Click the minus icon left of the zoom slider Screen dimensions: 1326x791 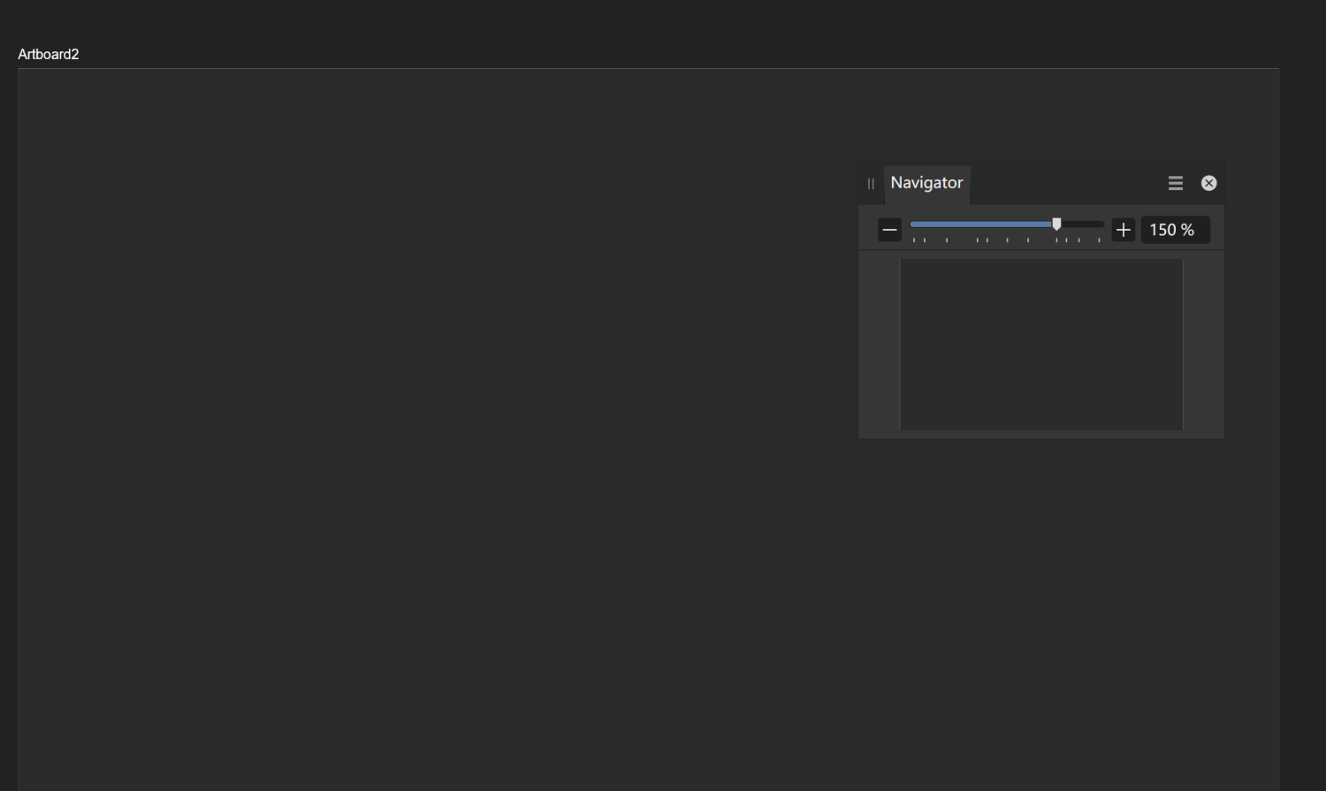point(889,229)
